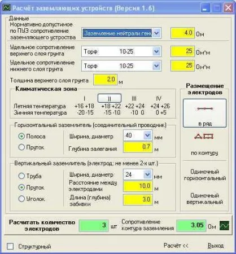Image resolution: width=236 pixels, height=254 pixels.
Task: Select the Пруток radio for horizontal conductor
Action: (21, 147)
